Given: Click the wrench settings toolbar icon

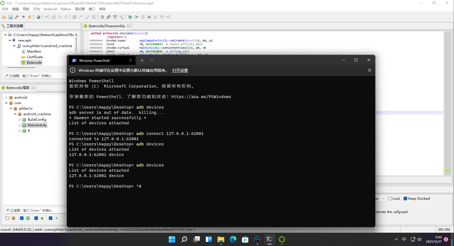Looking at the screenshot, I should pos(17,17).
